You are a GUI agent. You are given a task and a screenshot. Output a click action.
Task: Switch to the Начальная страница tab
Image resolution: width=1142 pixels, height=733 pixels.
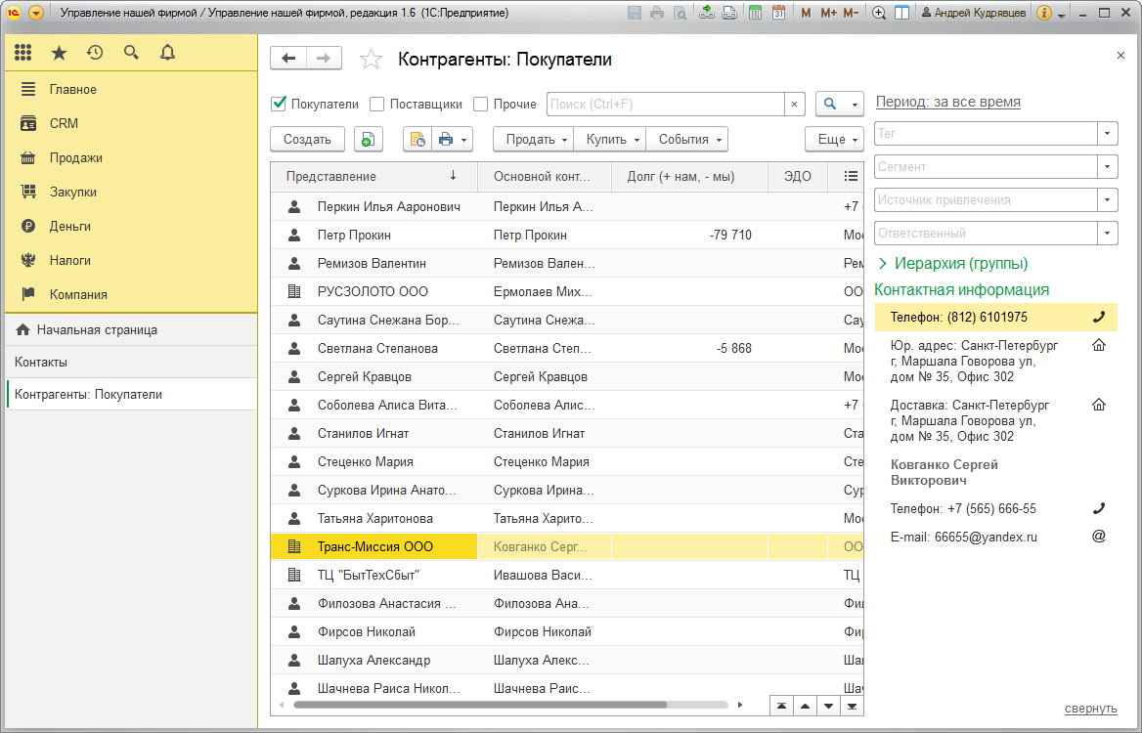[131, 329]
